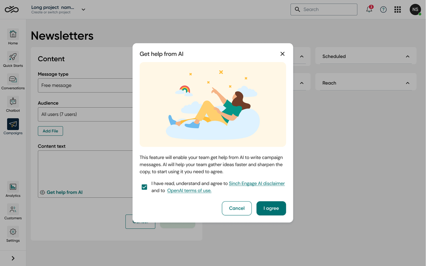This screenshot has width=426, height=266.
Task: Collapse the Reach panel
Action: (x=408, y=83)
